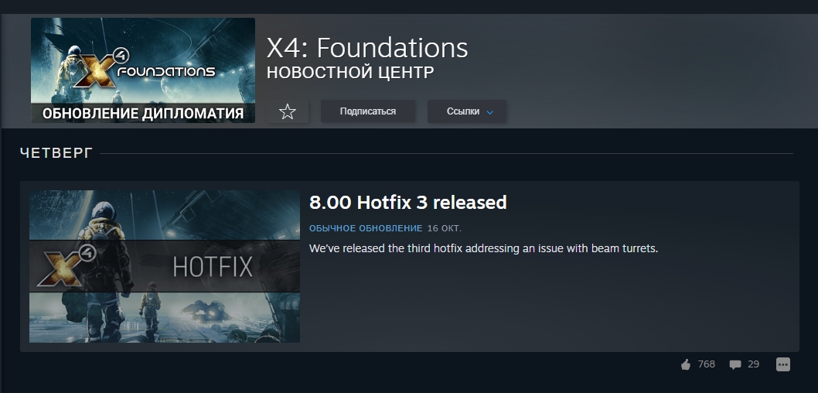Subscribe using the Подписаться button
The width and height of the screenshot is (818, 393).
368,111
